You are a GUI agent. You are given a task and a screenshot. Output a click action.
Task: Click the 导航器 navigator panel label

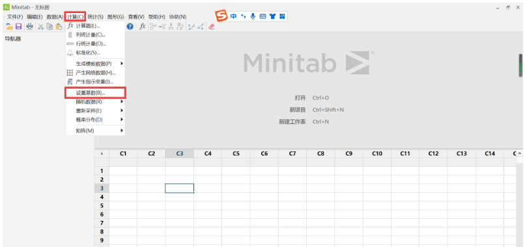pos(13,39)
